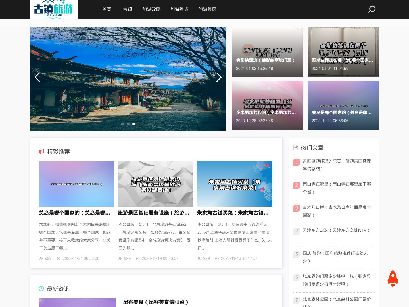Click the 关岛 recommended article thumbnail
409x307 pixels.
tap(76, 184)
